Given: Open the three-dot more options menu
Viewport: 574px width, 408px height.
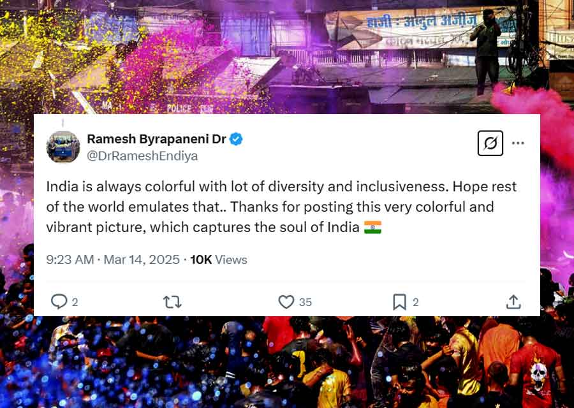Looking at the screenshot, I should [518, 143].
